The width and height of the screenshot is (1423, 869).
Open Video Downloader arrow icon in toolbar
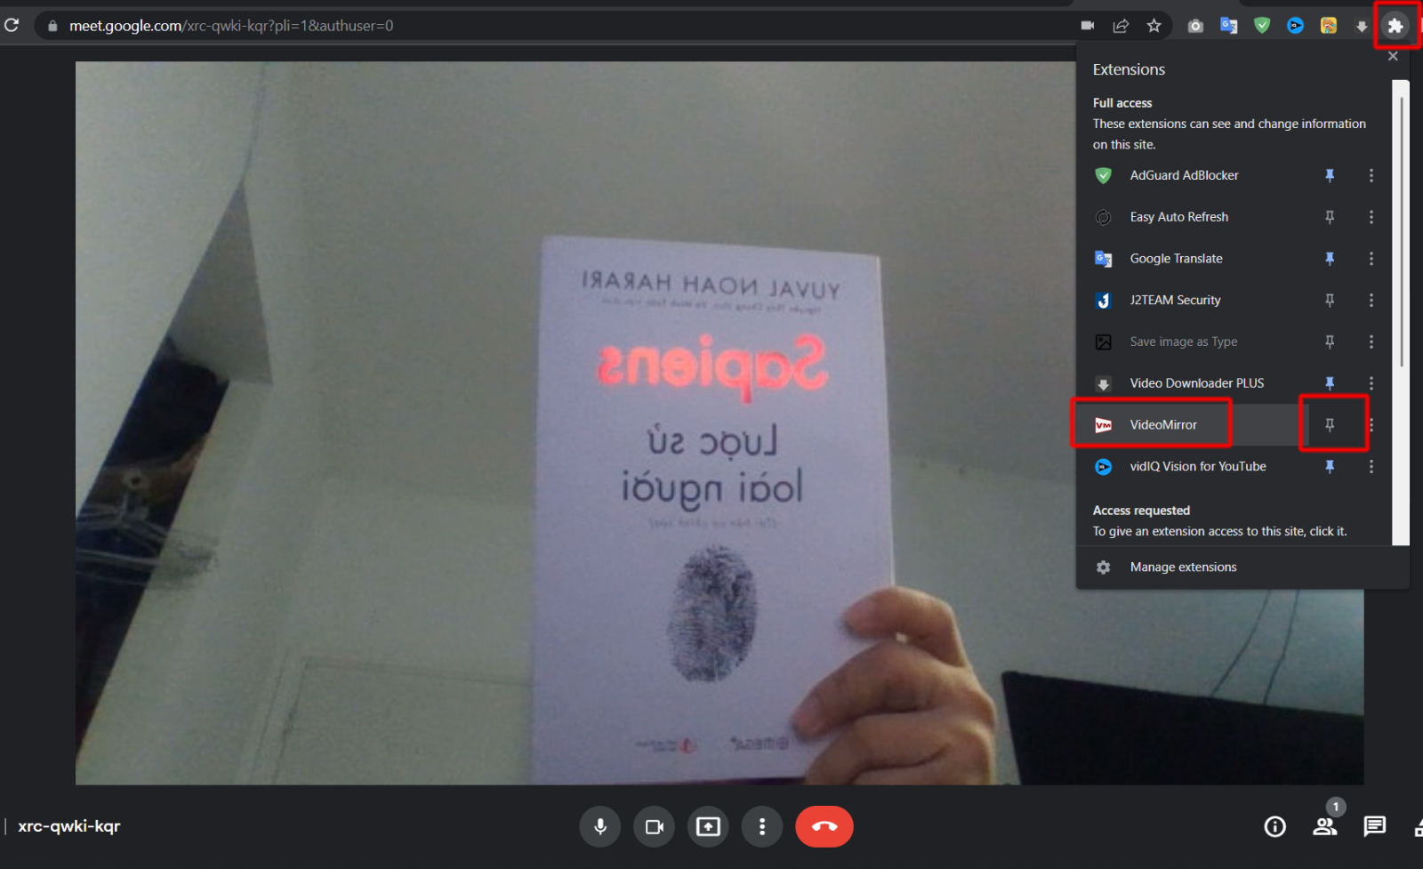tap(1362, 26)
